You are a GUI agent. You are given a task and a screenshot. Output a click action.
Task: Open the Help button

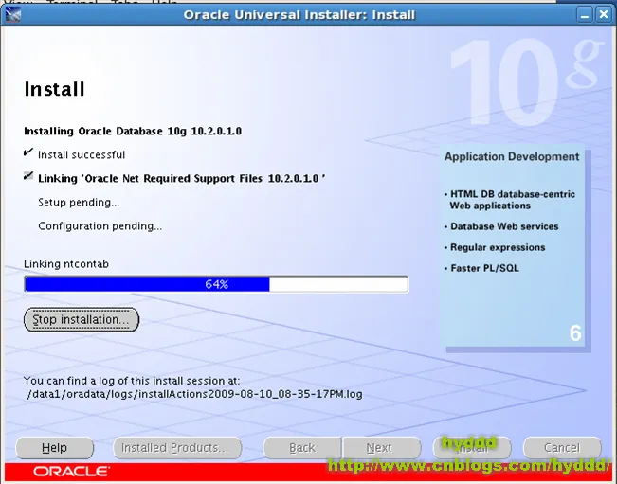pyautogui.click(x=54, y=448)
